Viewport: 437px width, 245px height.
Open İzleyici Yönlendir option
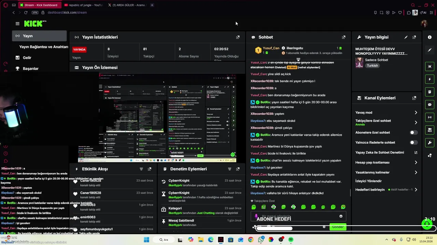pyautogui.click(x=368, y=181)
